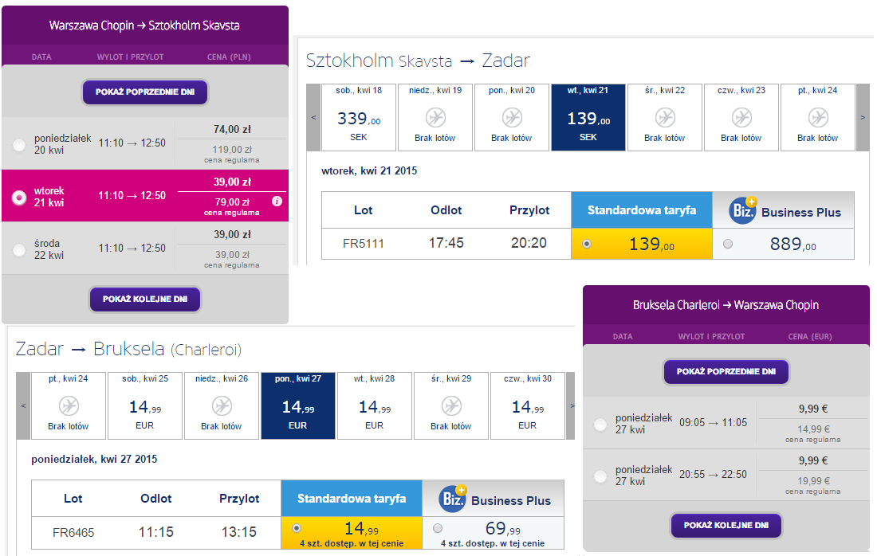
Task: Click Pokaż poprzednie dni under Bruksela–Warszawa
Action: [726, 372]
